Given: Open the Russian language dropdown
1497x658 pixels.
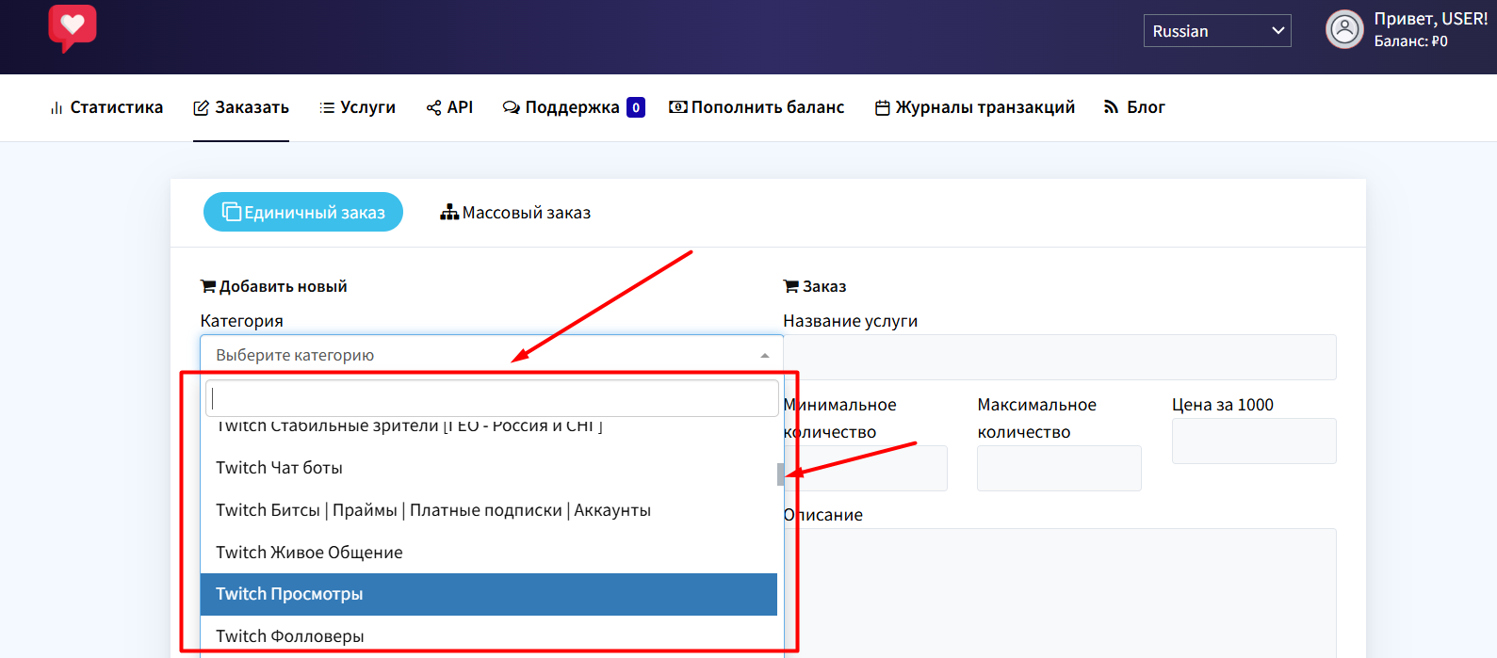Looking at the screenshot, I should (x=1217, y=31).
